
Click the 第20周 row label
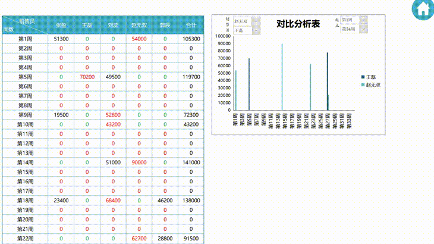click(x=25, y=220)
